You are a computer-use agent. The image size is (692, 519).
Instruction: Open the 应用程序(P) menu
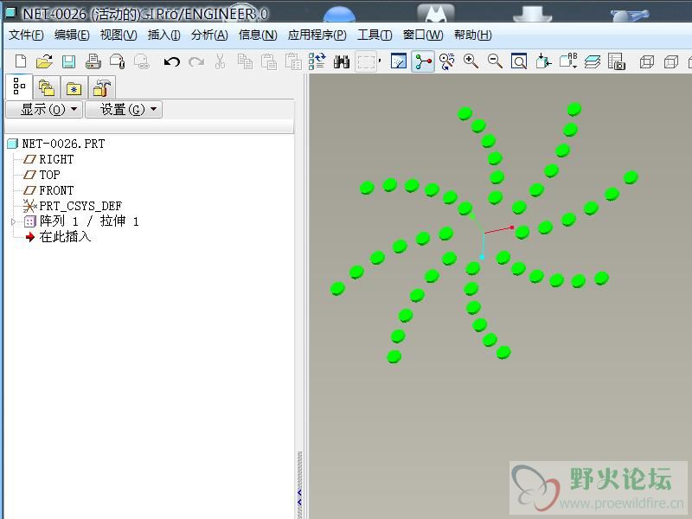coord(317,35)
